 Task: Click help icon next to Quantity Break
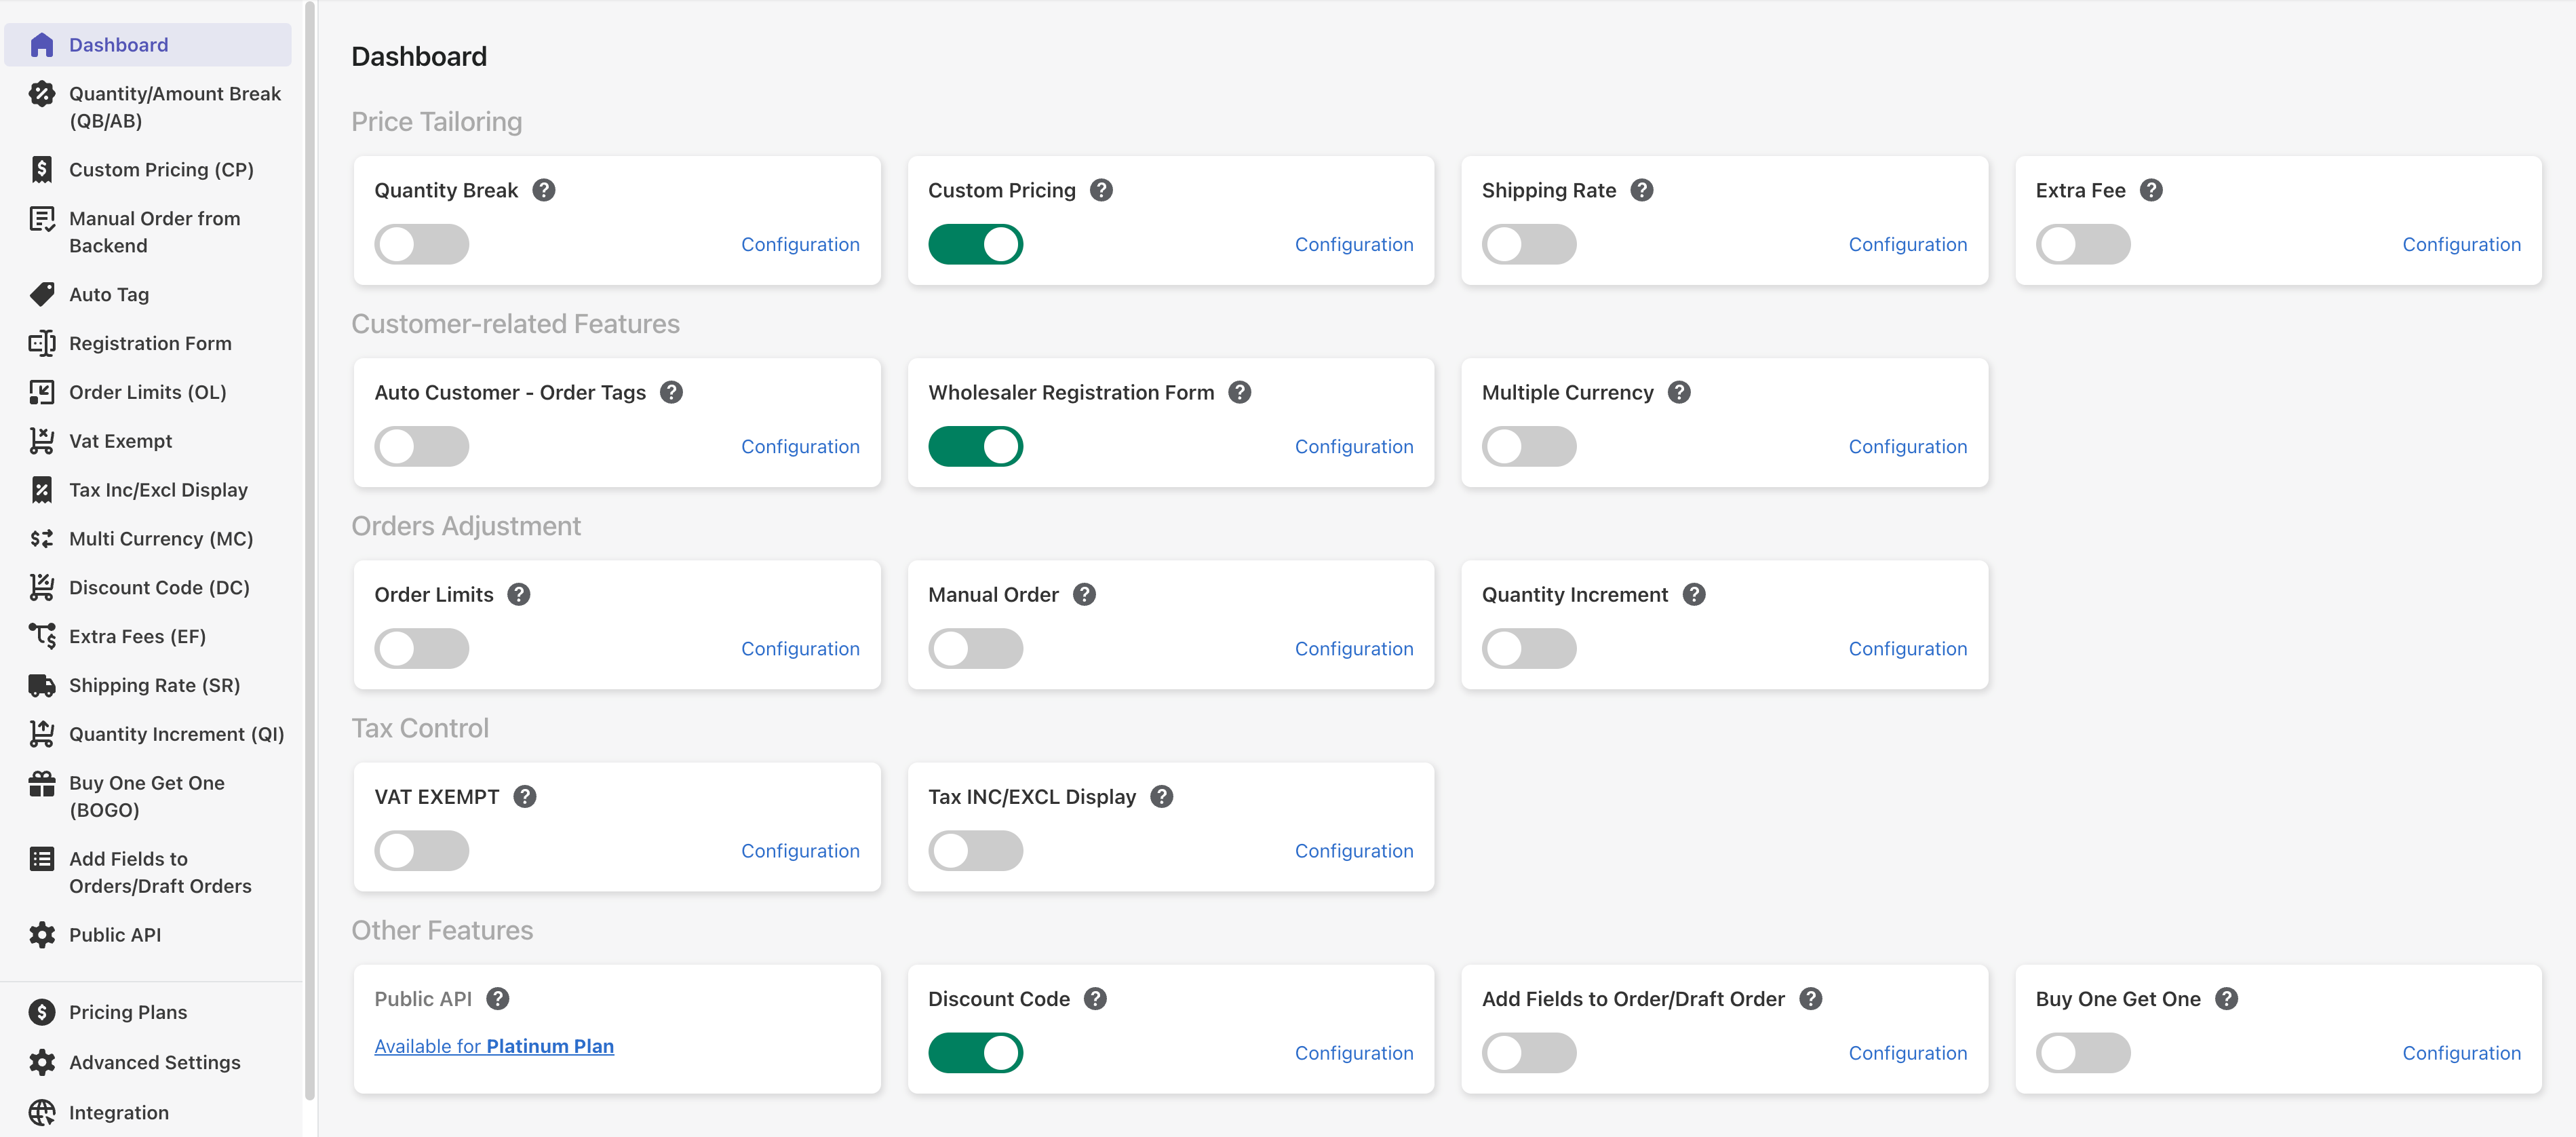(544, 190)
